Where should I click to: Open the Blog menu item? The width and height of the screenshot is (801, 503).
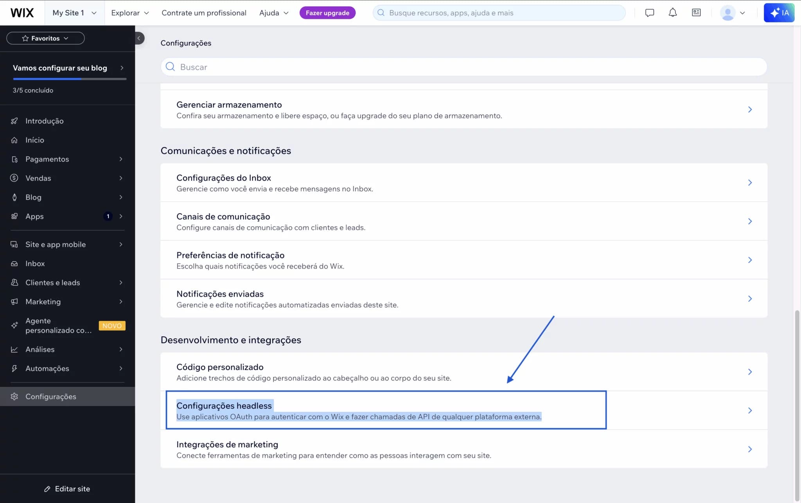(x=34, y=197)
